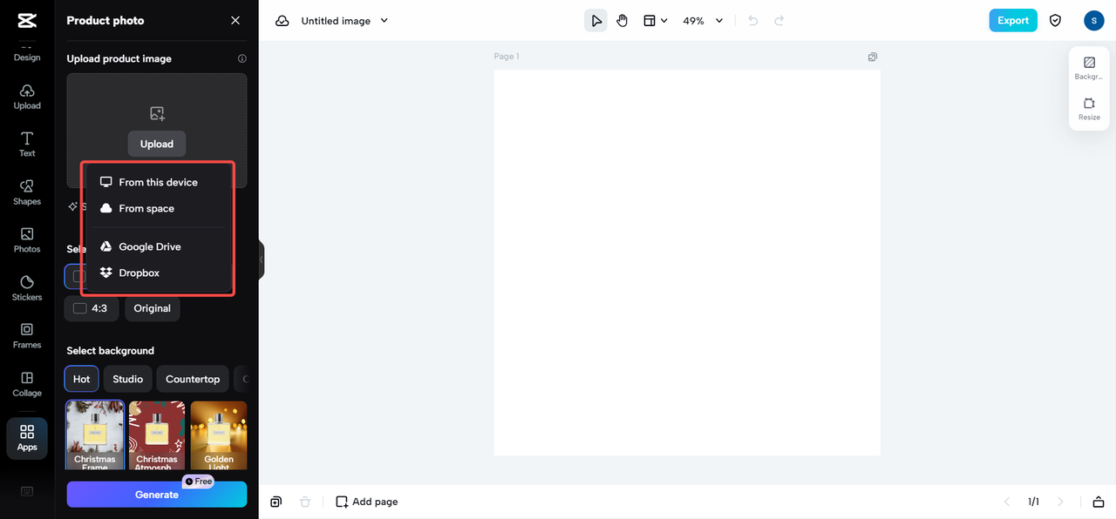This screenshot has height=519, width=1116.
Task: Open the Apps panel
Action: click(x=27, y=438)
